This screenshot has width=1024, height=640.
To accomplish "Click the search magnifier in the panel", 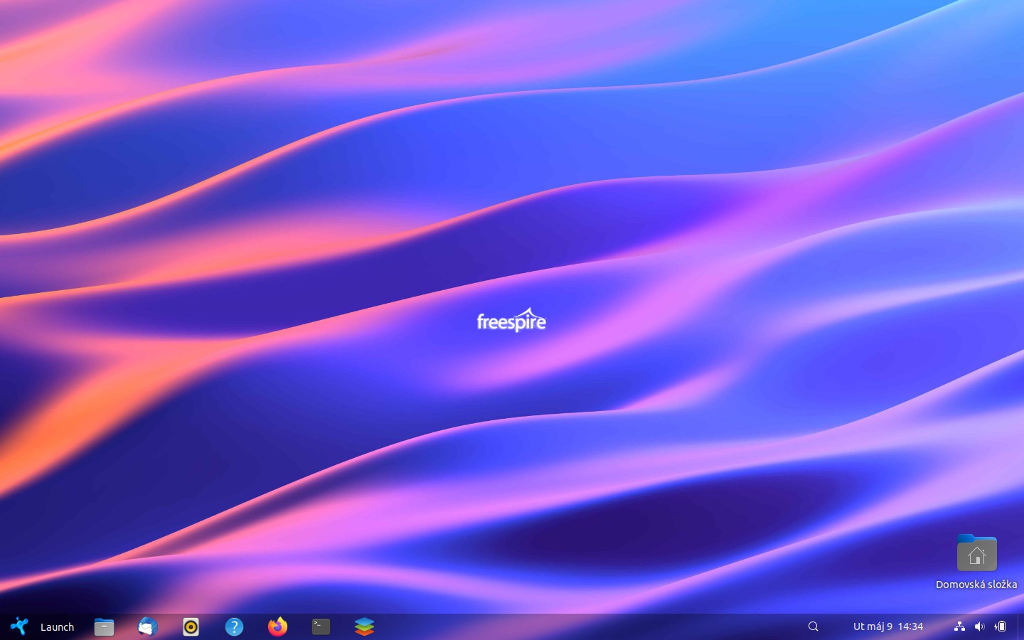I will point(814,626).
